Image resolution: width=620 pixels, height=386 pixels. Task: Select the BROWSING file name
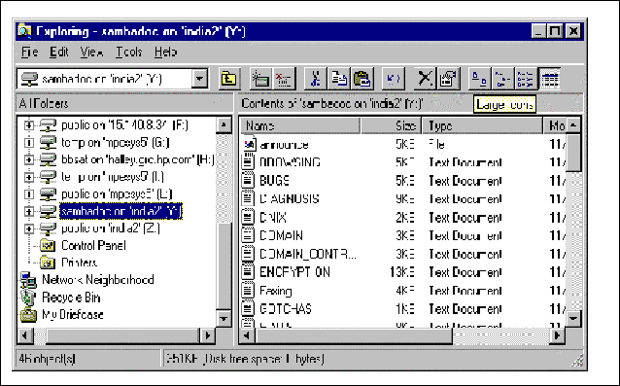tap(290, 162)
